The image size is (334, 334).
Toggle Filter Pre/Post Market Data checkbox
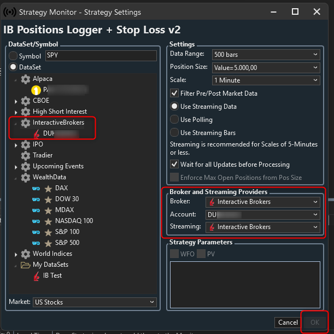(174, 93)
